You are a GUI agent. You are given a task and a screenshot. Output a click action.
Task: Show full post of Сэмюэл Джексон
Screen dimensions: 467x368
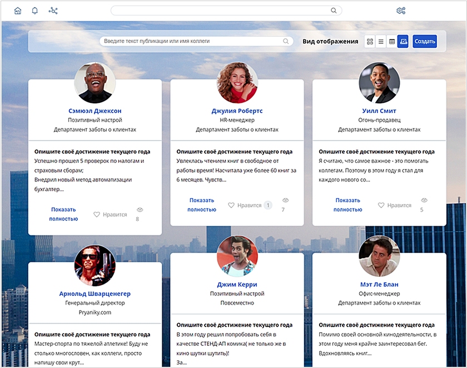pos(63,214)
